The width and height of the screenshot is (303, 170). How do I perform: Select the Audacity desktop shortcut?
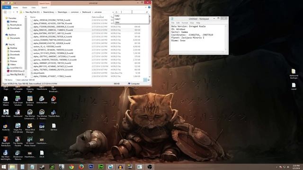point(6,127)
